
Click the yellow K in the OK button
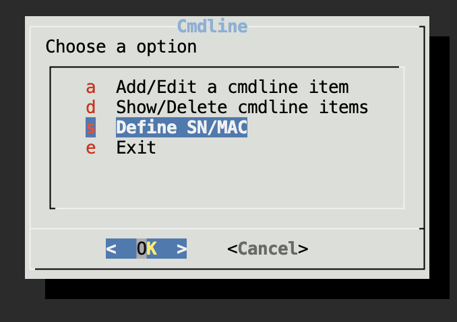coord(152,249)
